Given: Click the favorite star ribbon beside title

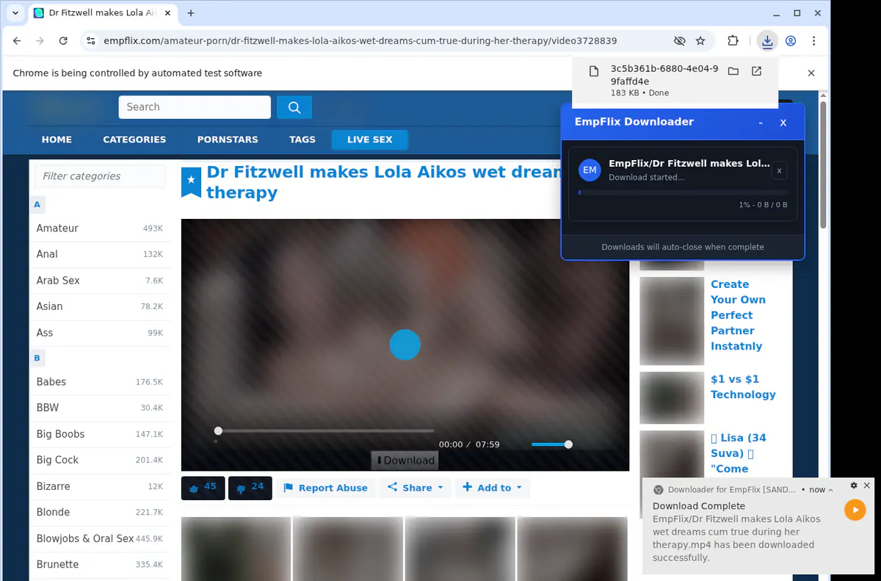Looking at the screenshot, I should 191,182.
